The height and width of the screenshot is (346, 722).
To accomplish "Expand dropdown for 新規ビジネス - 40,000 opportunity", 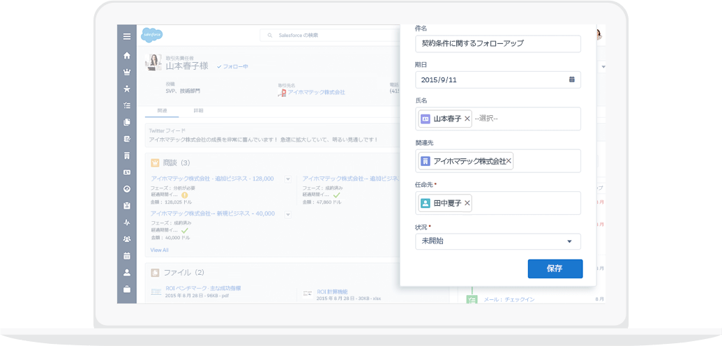I will (288, 214).
